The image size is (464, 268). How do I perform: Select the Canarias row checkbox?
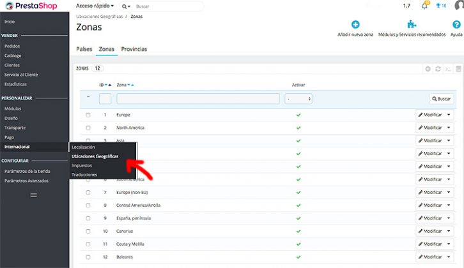tap(88, 231)
